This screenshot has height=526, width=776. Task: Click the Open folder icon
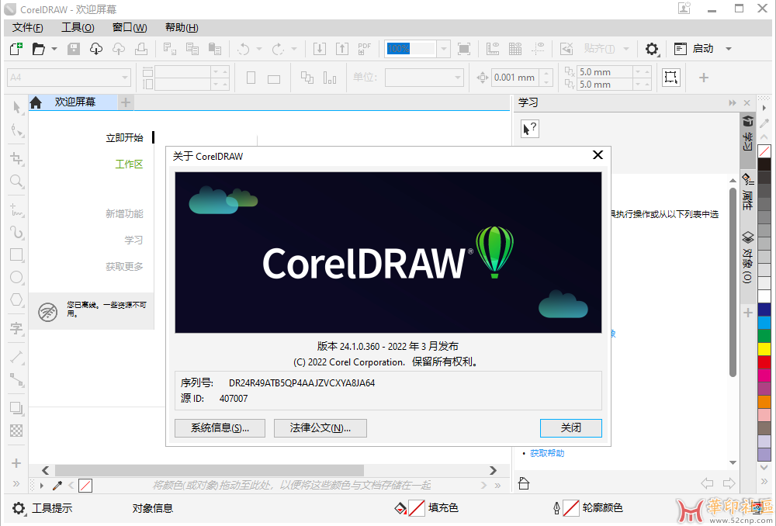click(x=39, y=49)
